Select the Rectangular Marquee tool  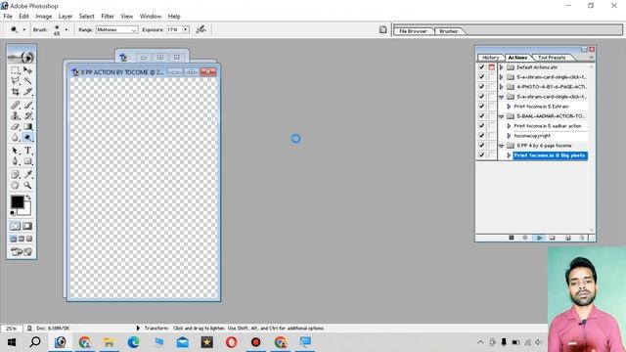tap(16, 70)
